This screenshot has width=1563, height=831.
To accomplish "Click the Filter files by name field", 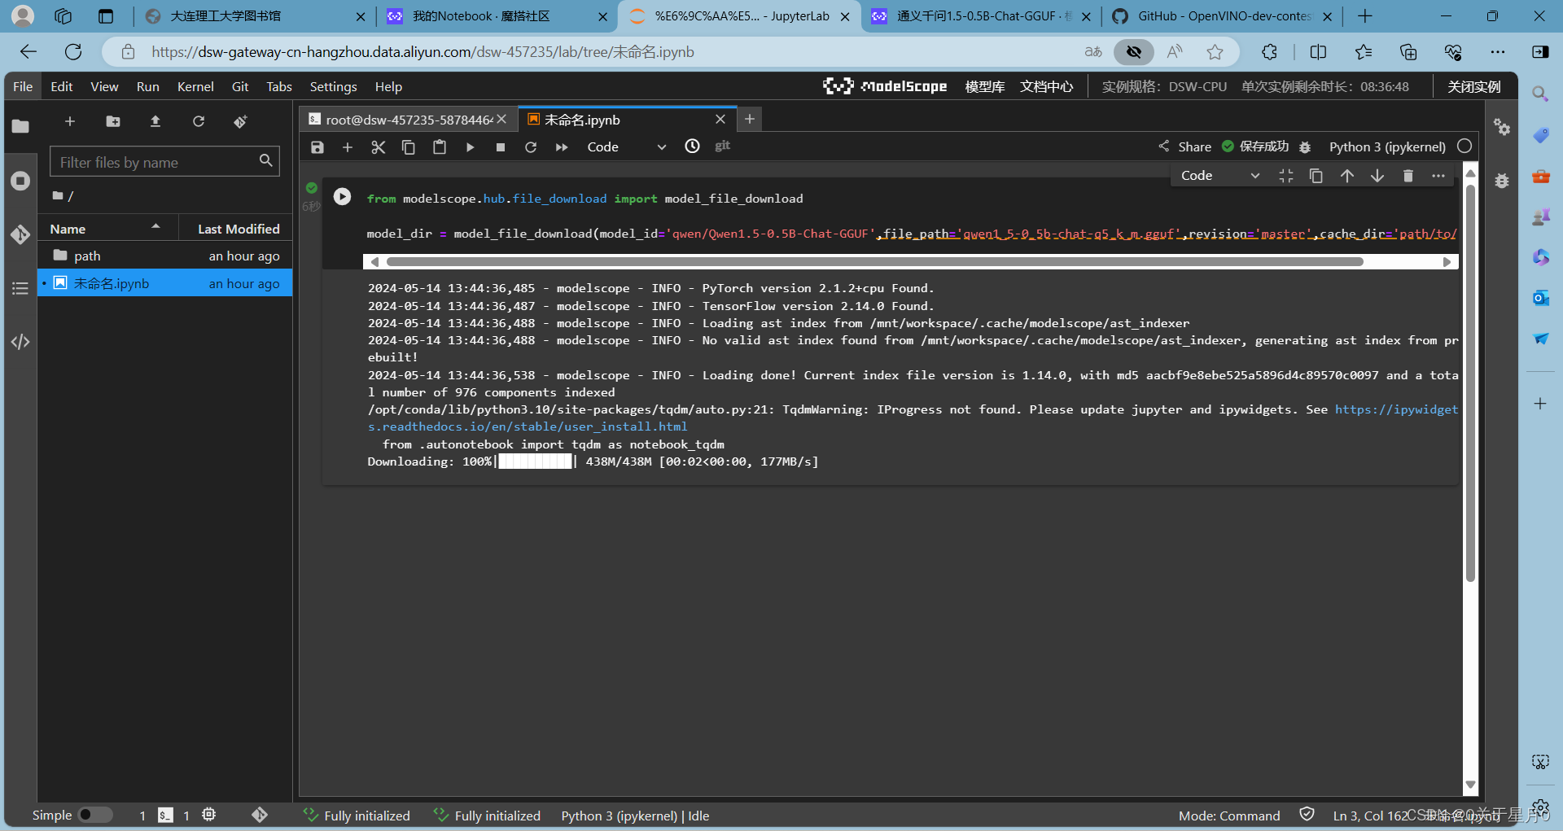I will (164, 162).
